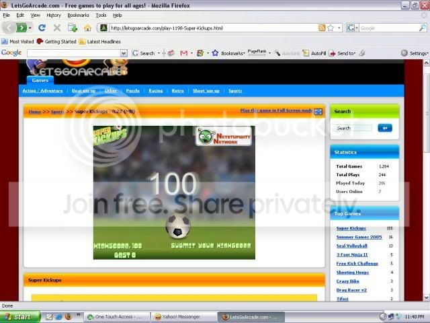
Task: Click the vertical scrollbar up arrow
Action: (x=426, y=63)
